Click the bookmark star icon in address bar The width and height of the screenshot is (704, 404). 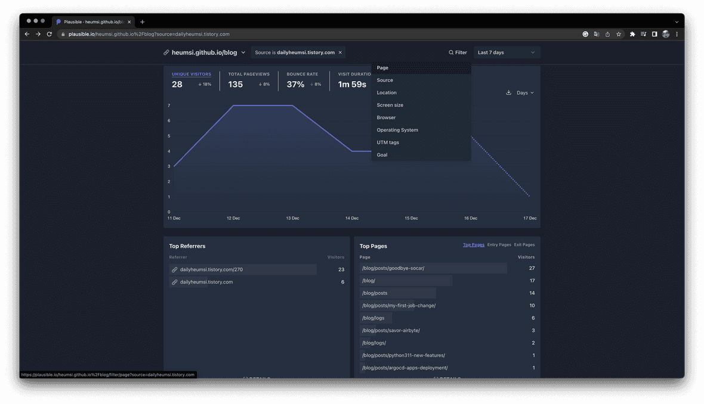point(619,34)
